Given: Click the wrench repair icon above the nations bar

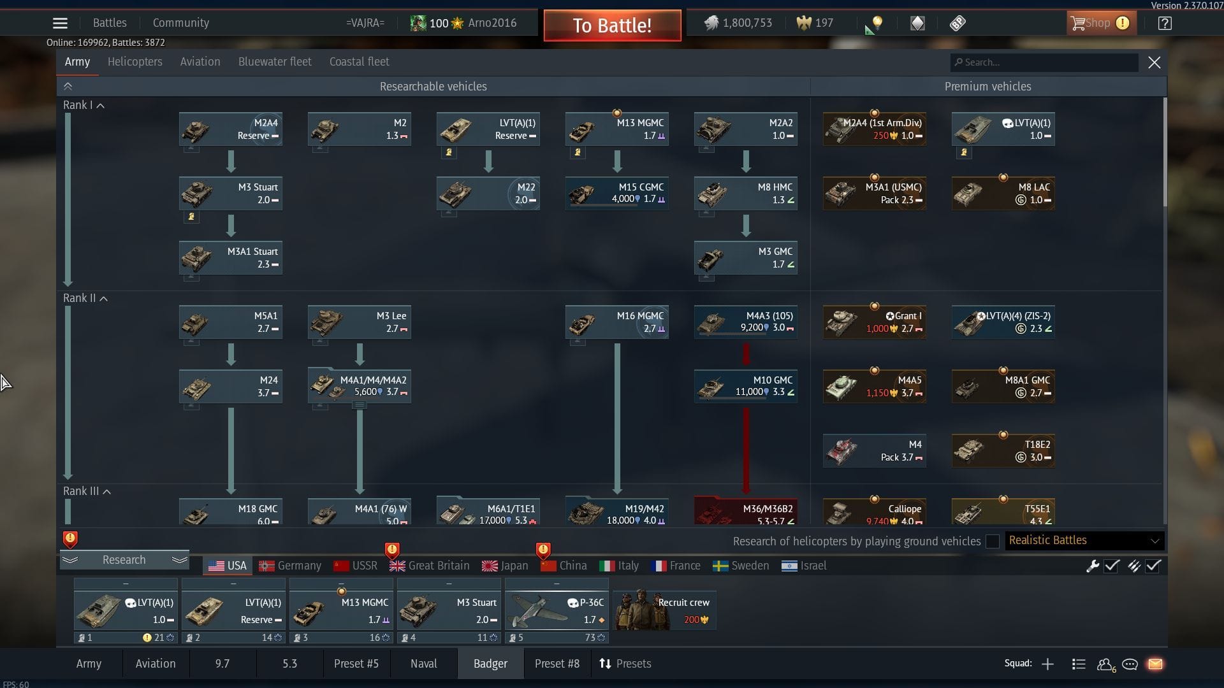Looking at the screenshot, I should pyautogui.click(x=1093, y=566).
